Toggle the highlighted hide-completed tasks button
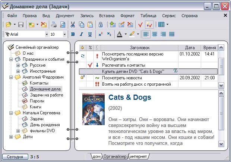 coord(149,25)
